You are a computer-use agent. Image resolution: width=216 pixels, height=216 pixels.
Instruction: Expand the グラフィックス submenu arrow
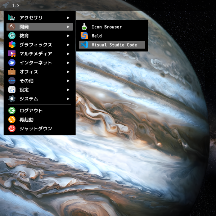pos(68,45)
